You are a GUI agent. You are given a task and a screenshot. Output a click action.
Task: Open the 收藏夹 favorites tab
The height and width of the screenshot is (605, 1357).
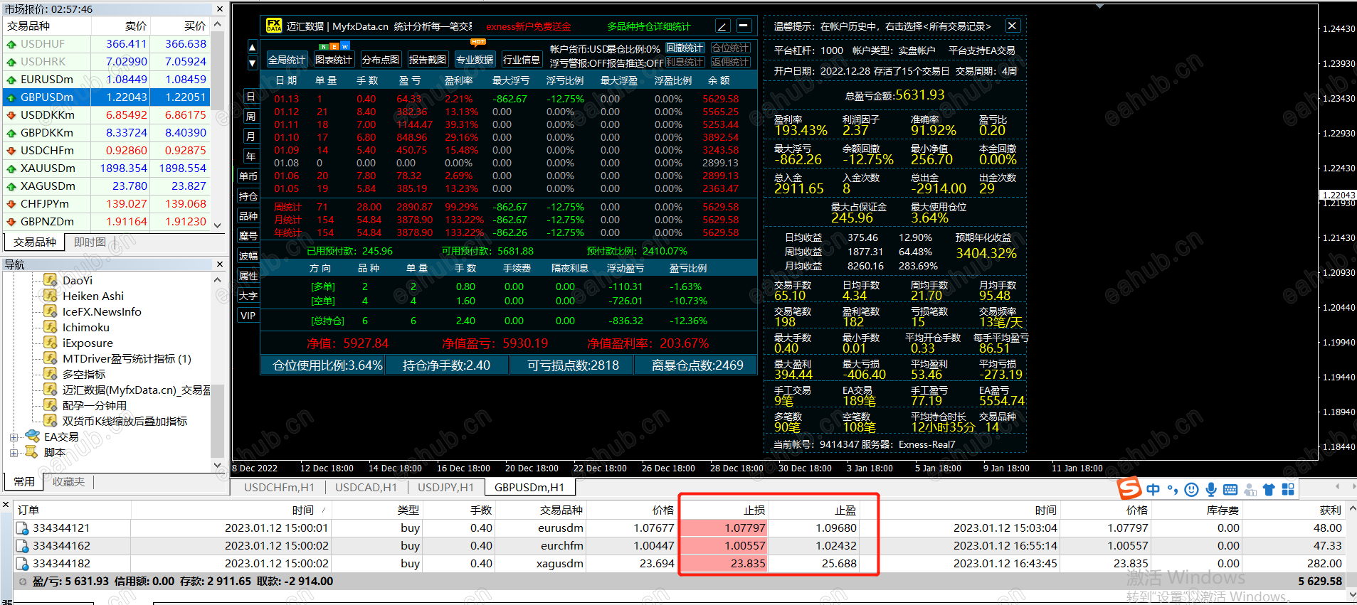point(68,482)
